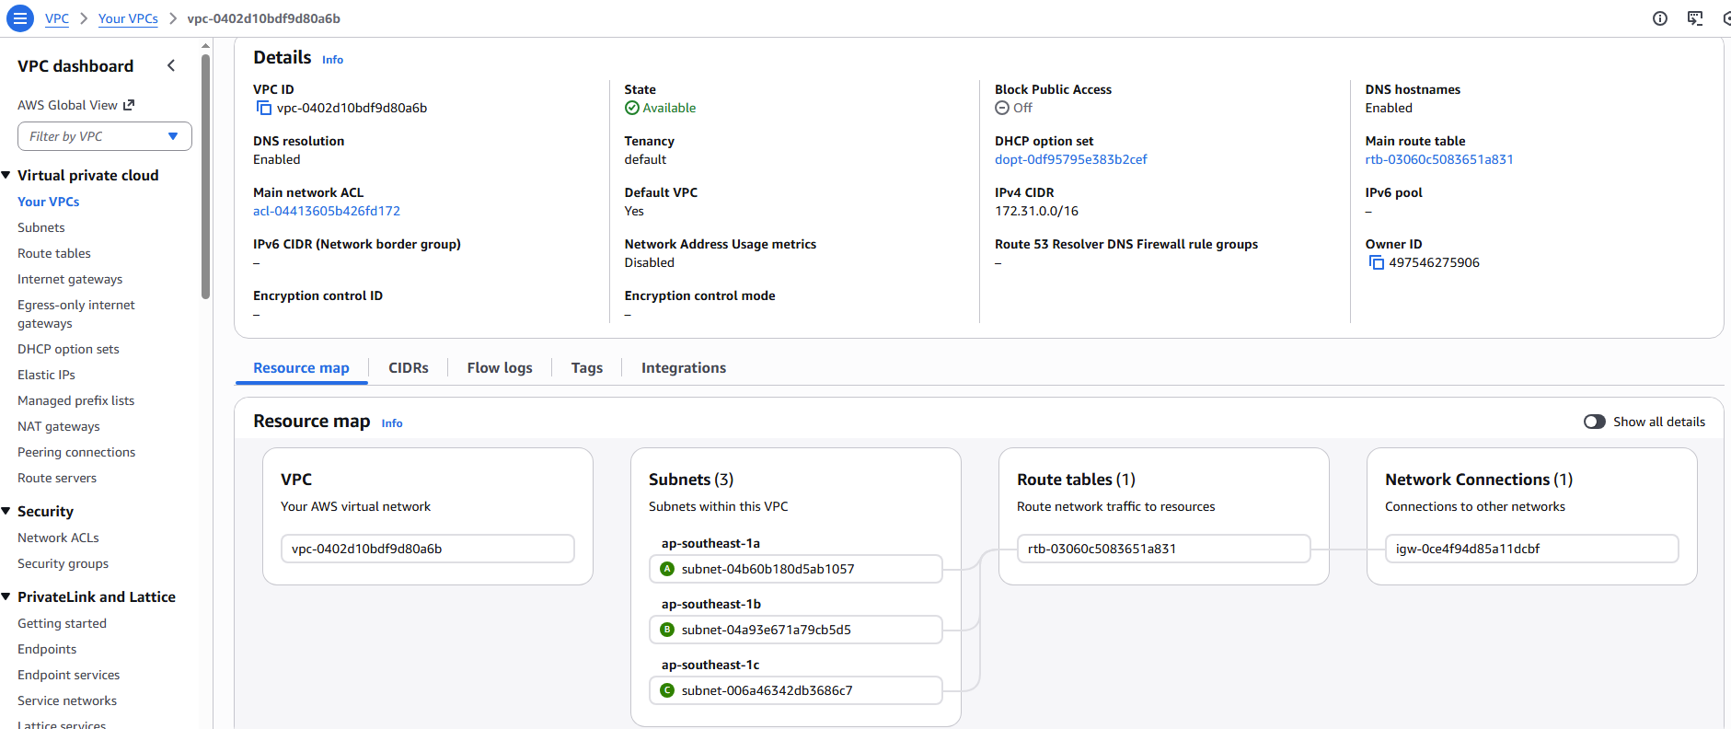Click the info circle icon in top bar
The image size is (1731, 729).
tap(1659, 18)
